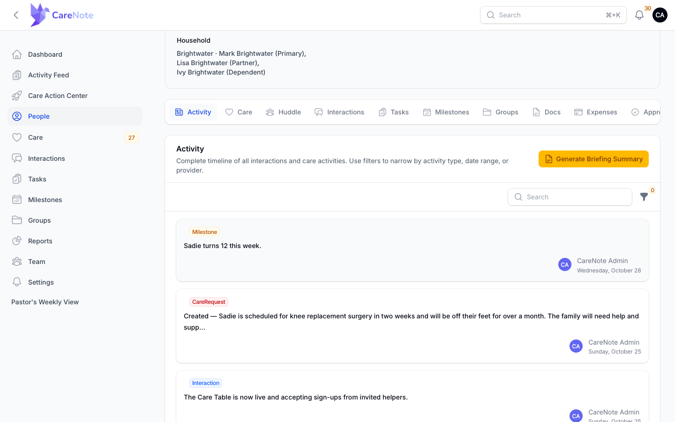The height and width of the screenshot is (422, 675).
Task: Click the Settings bell icon in sidebar
Action: [17, 282]
